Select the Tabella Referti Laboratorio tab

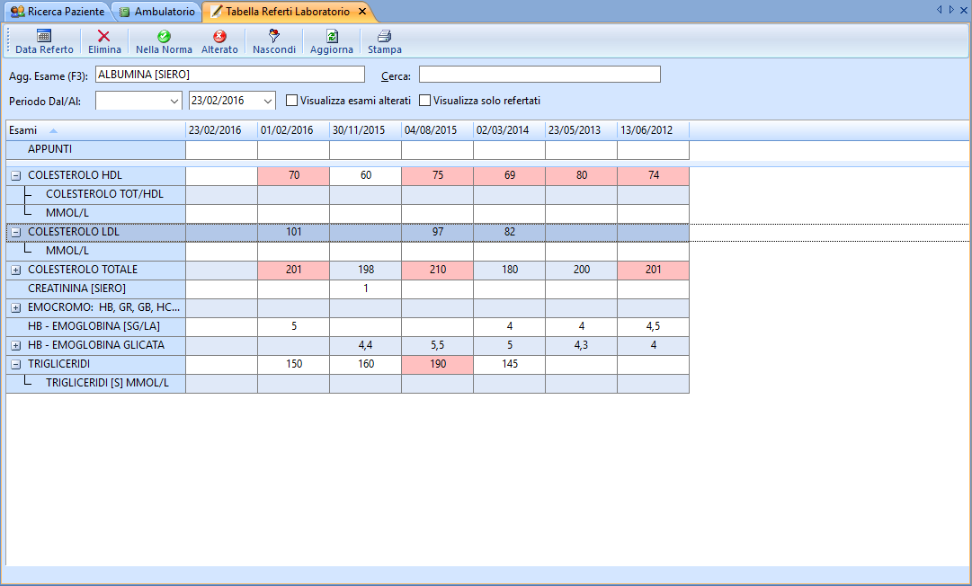(289, 11)
